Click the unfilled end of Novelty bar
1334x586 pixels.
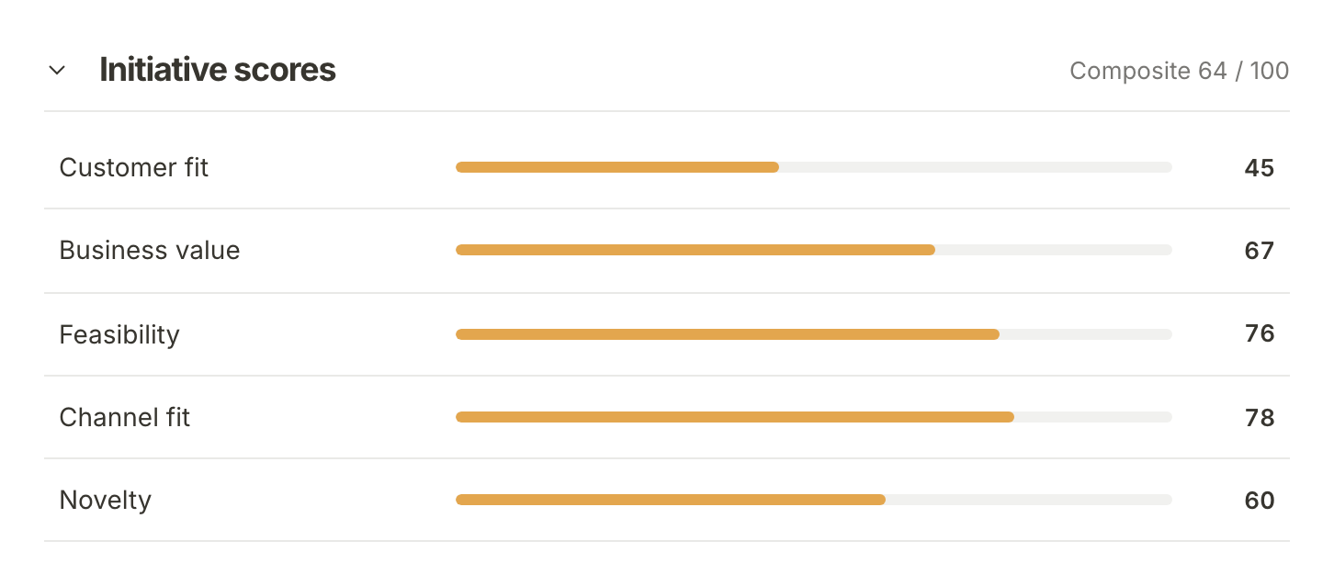[1029, 500]
